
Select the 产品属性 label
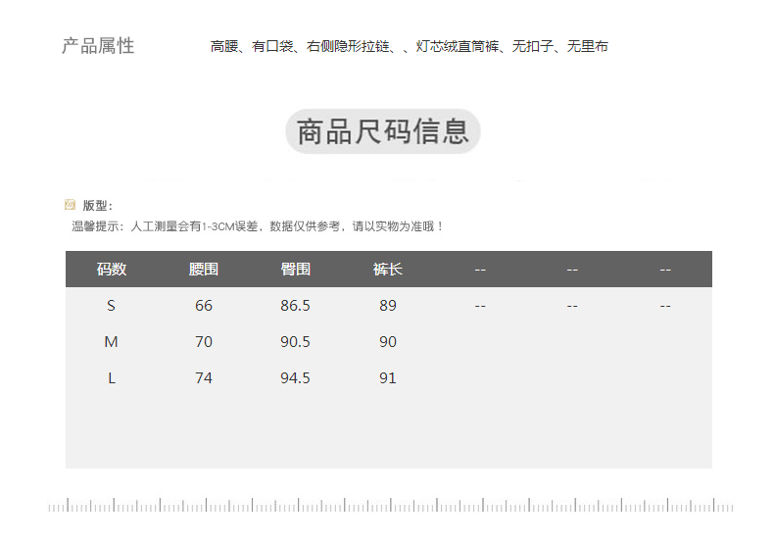click(98, 46)
